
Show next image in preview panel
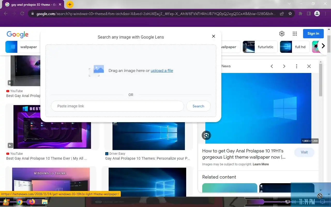[x=284, y=66]
